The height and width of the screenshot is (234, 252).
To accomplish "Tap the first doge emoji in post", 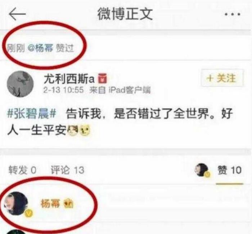I will tap(73, 130).
